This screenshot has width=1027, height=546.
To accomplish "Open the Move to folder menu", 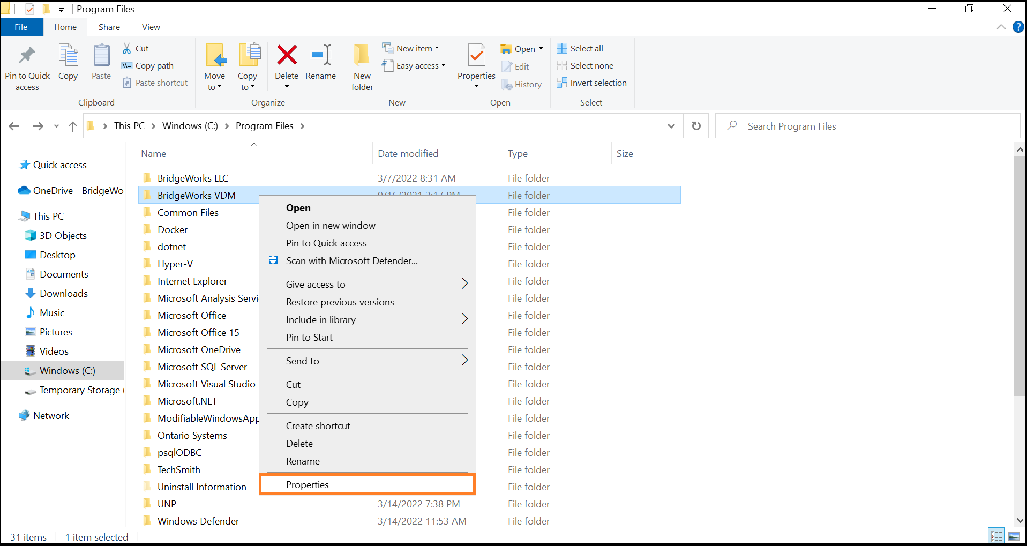I will [215, 67].
